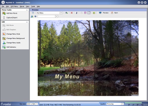Click the Add New Movie link
This screenshot has height=106, width=148.
click(12, 13)
